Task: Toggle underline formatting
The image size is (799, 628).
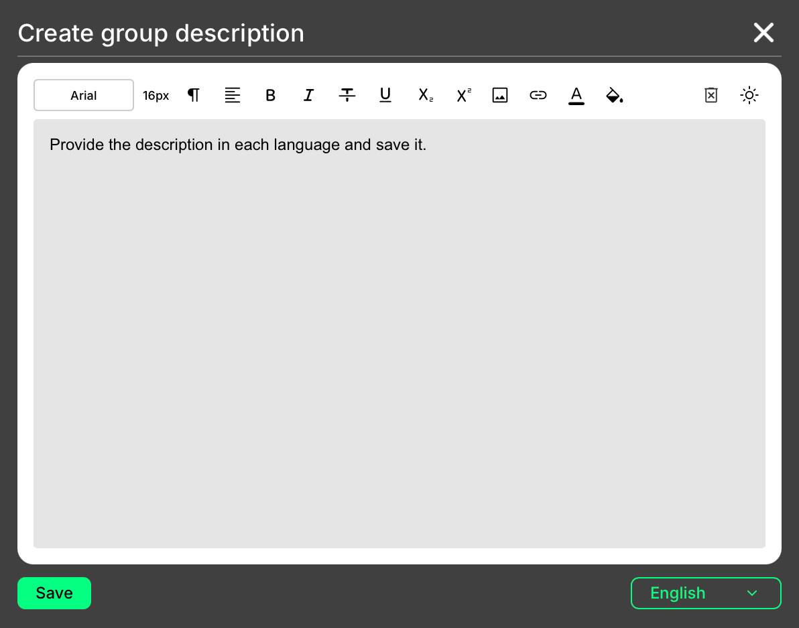Action: pos(385,95)
